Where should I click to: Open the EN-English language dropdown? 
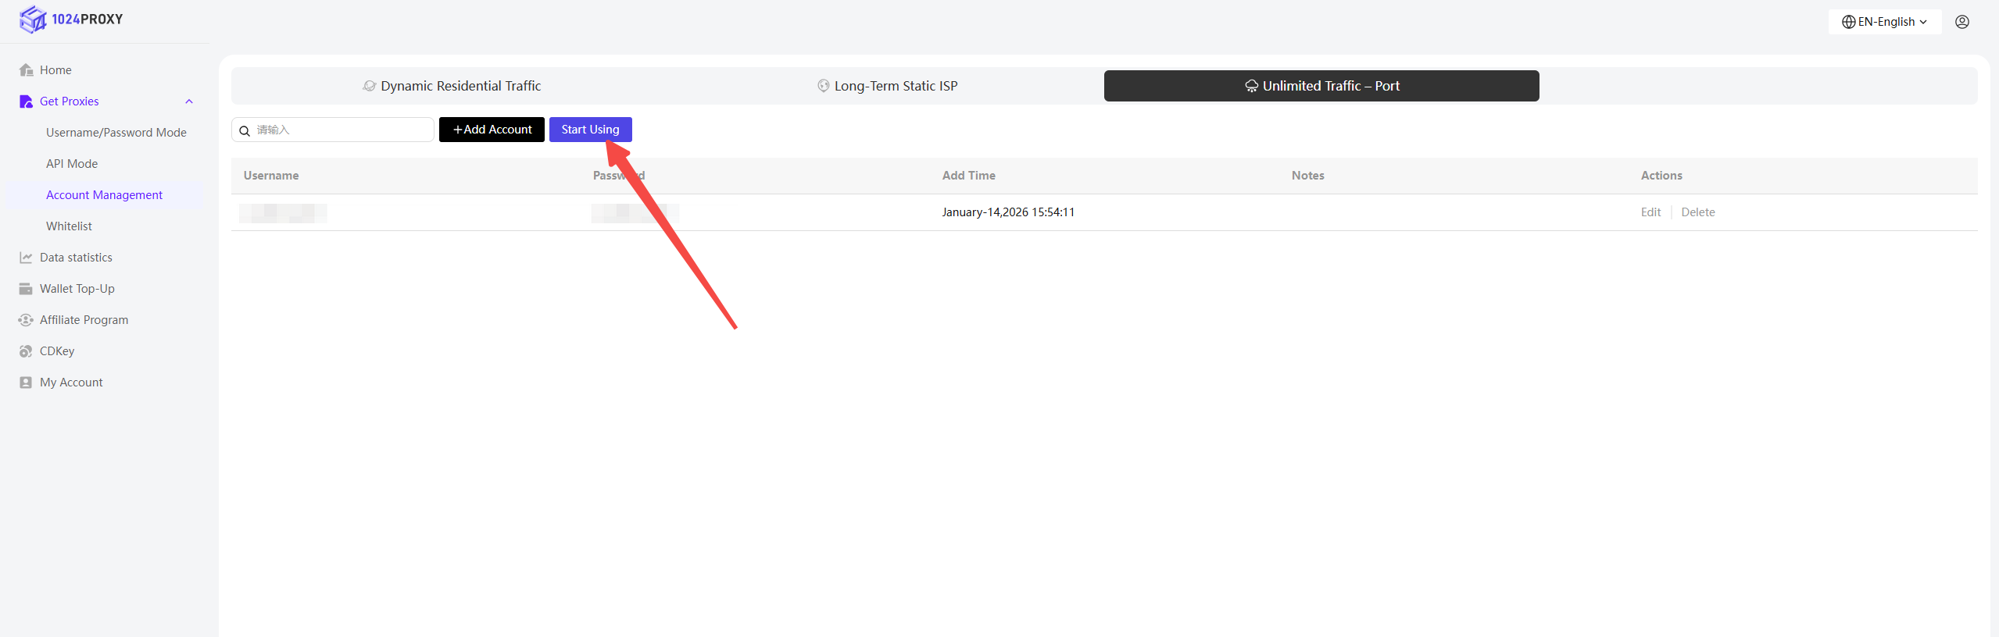tap(1884, 22)
